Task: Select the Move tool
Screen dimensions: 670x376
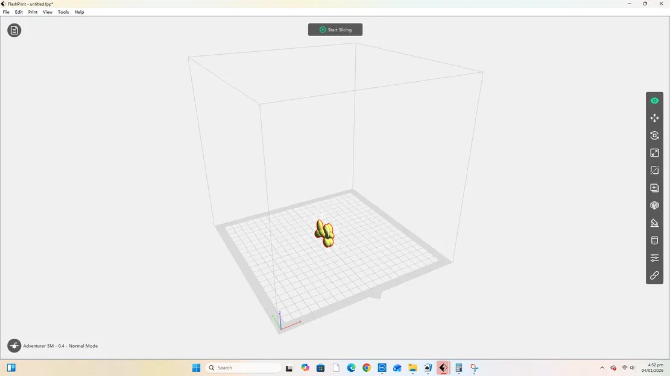Action: coord(654,118)
